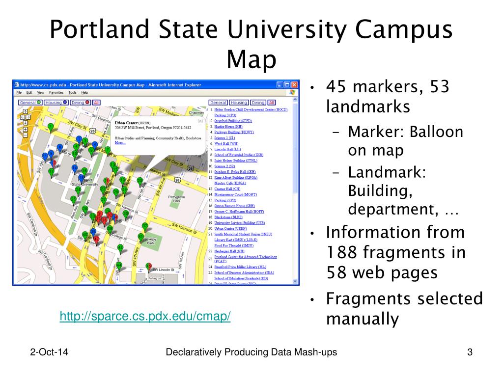
Task: Select green map marker number 19
Action: 122,181
